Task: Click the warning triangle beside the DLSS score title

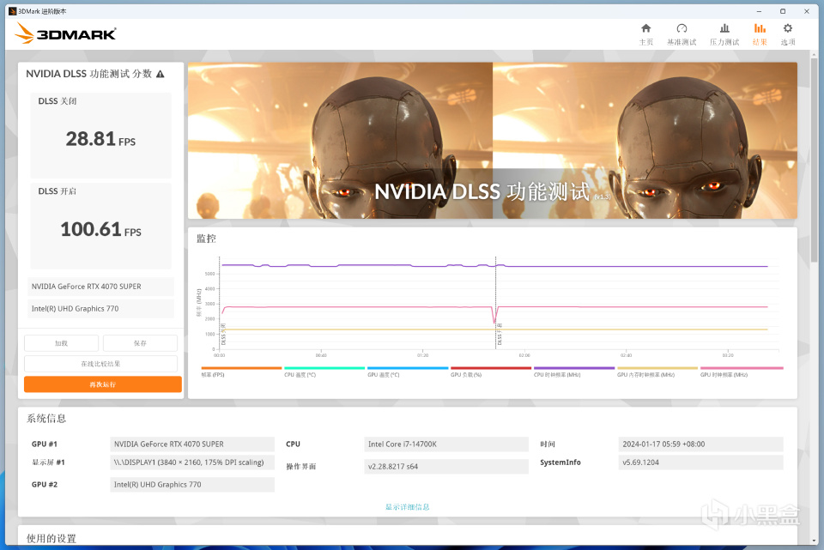Action: (x=161, y=74)
